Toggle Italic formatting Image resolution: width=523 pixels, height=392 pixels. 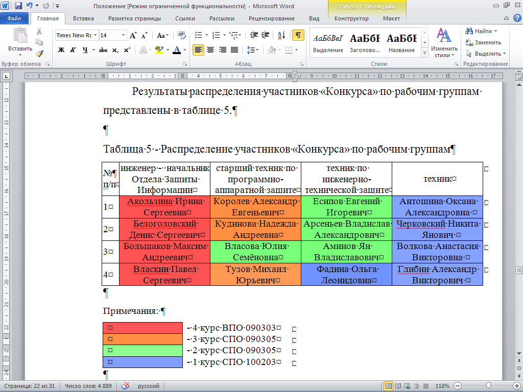click(x=73, y=50)
